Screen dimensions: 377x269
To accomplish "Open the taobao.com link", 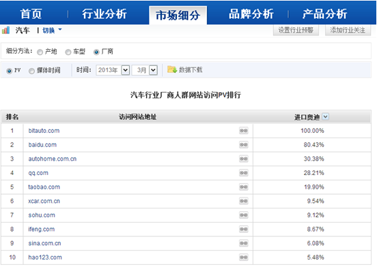I will coord(44,187).
